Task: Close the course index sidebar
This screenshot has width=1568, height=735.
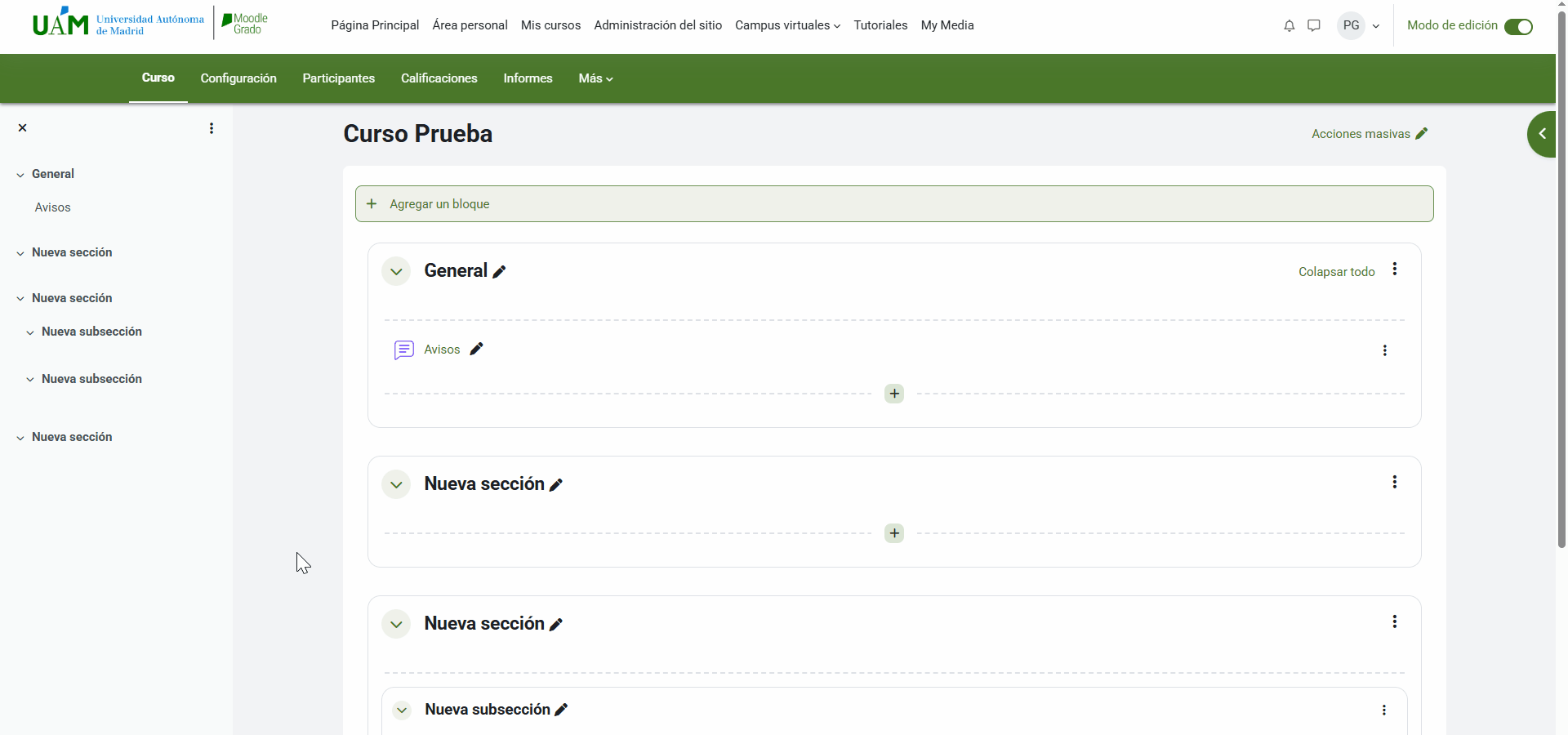Action: click(x=23, y=128)
